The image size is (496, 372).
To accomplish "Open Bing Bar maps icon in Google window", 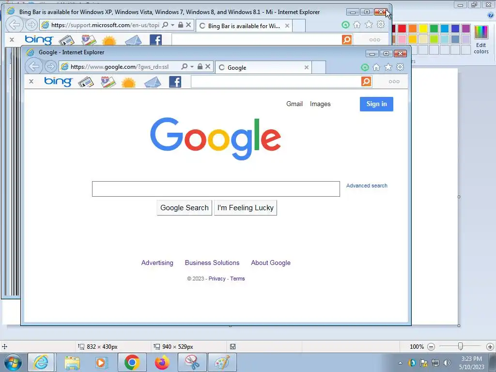I will (x=108, y=82).
